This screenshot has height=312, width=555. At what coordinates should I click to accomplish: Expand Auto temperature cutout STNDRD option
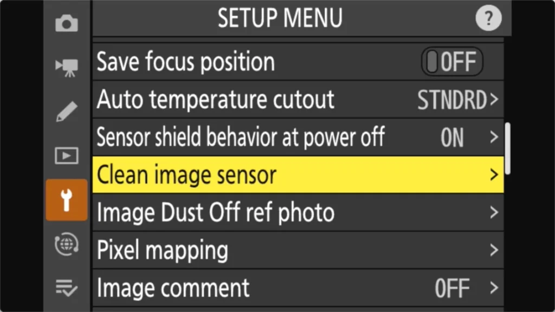(x=456, y=100)
